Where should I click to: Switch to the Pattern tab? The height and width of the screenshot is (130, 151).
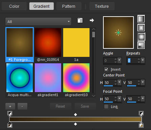[x=69, y=6]
